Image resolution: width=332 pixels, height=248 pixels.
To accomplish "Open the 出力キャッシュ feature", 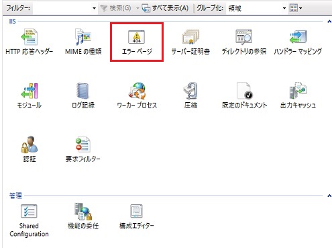I will (298, 95).
